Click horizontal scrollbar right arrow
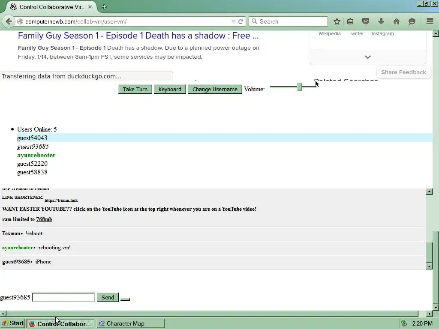 (430, 314)
